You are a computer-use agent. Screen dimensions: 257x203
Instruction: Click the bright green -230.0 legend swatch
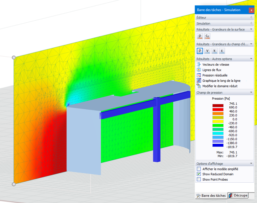[218, 125]
